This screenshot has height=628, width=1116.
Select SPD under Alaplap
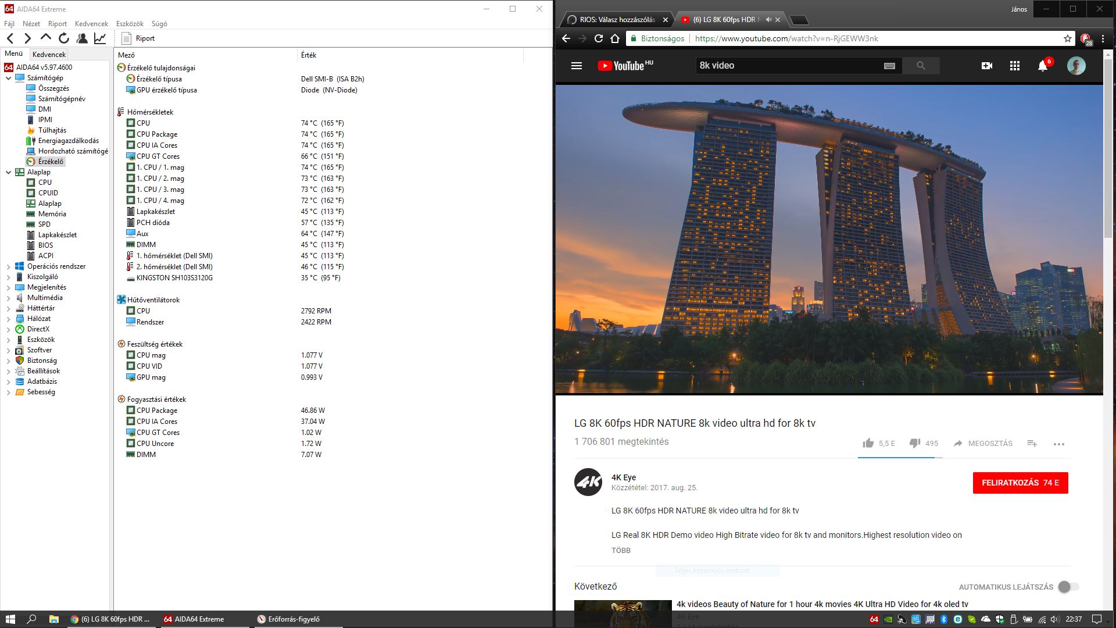click(44, 224)
